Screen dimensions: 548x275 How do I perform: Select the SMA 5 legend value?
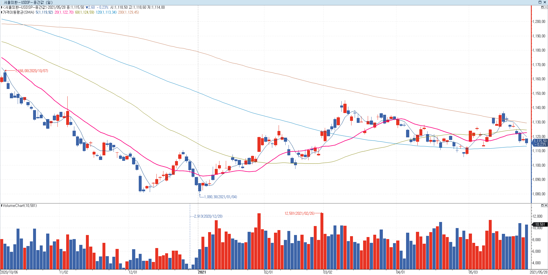[x=44, y=12]
